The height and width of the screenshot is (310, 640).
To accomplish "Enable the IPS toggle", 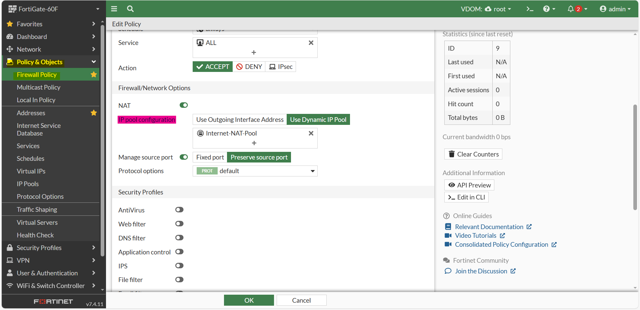I will click(x=179, y=266).
